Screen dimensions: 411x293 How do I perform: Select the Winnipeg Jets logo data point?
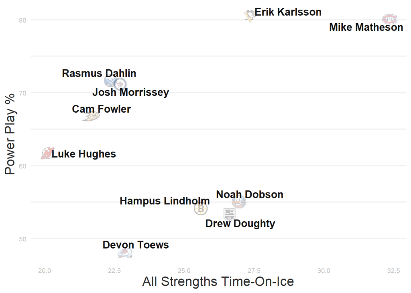coord(120,84)
